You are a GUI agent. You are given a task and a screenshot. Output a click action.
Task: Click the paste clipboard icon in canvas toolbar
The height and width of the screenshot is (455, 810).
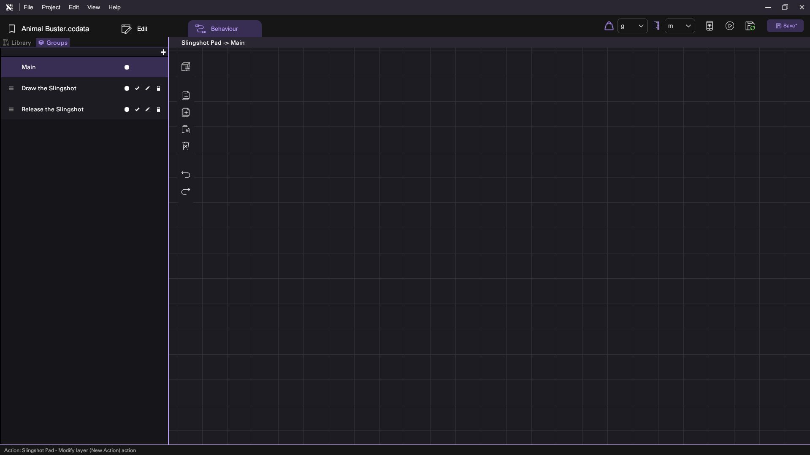click(186, 129)
